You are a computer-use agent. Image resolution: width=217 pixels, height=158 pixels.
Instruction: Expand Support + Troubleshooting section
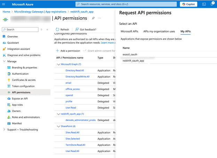pyautogui.click(x=4, y=130)
